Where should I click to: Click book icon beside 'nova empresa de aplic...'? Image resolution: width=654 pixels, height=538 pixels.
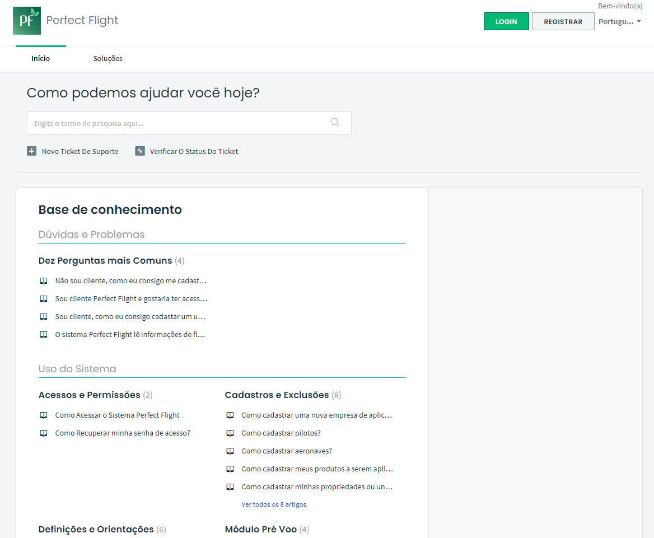coord(230,415)
